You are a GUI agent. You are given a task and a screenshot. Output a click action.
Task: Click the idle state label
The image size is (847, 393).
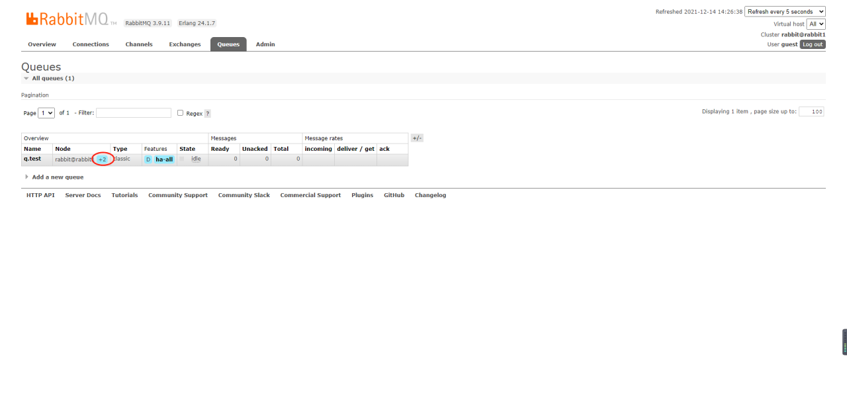[196, 159]
